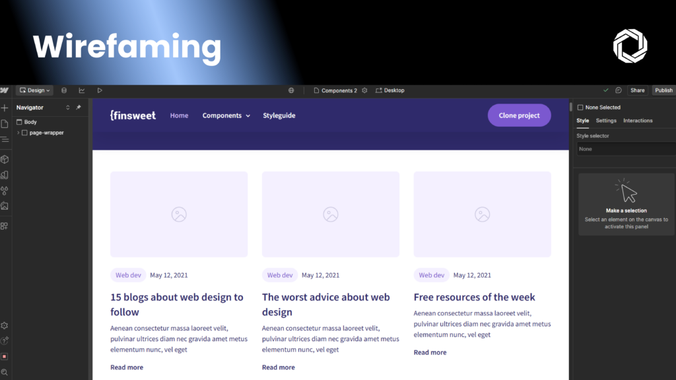Open the Pages panel icon
The image size is (676, 380).
coord(5,124)
